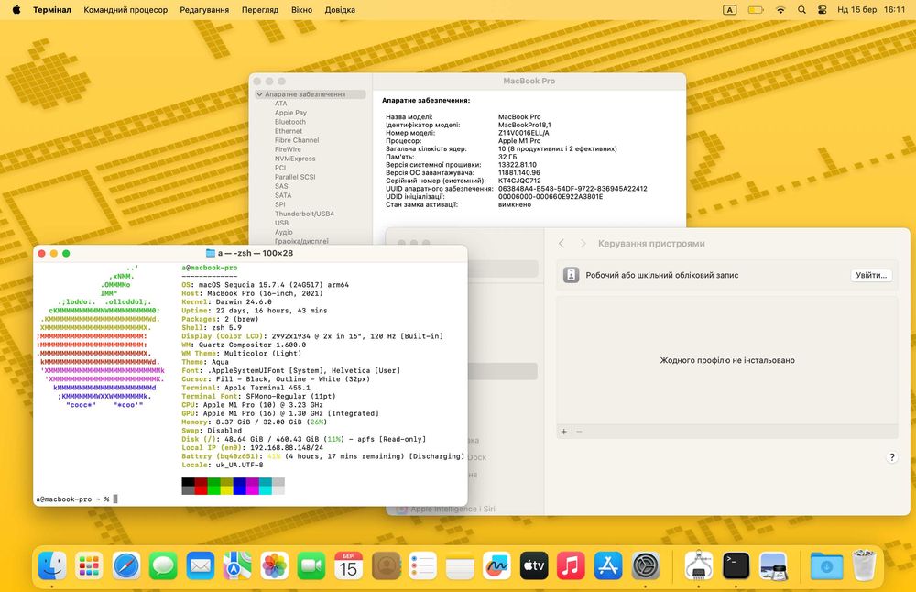Open the Downloads folder stack in Dock
Screen dimensions: 916x592
826,565
